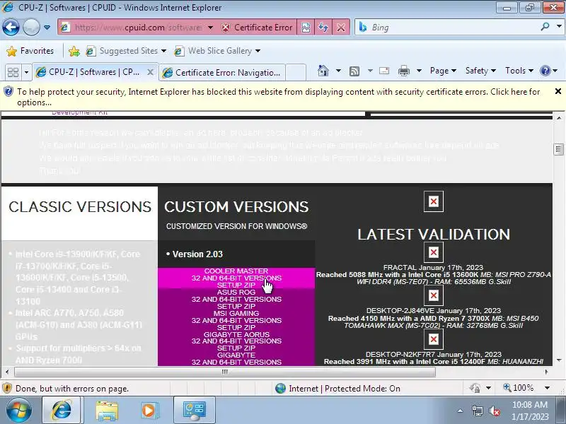Click Internet Protected Mode status zone
Screen dimensions: 566x424
click(337, 388)
